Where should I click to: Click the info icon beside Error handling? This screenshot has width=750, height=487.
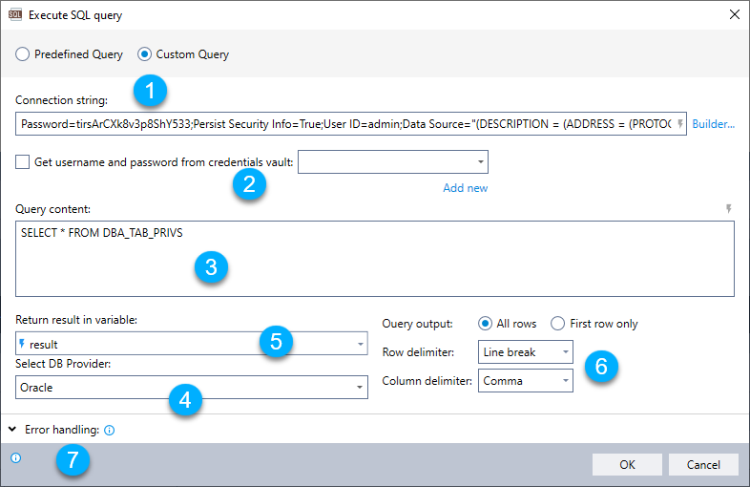point(109,431)
